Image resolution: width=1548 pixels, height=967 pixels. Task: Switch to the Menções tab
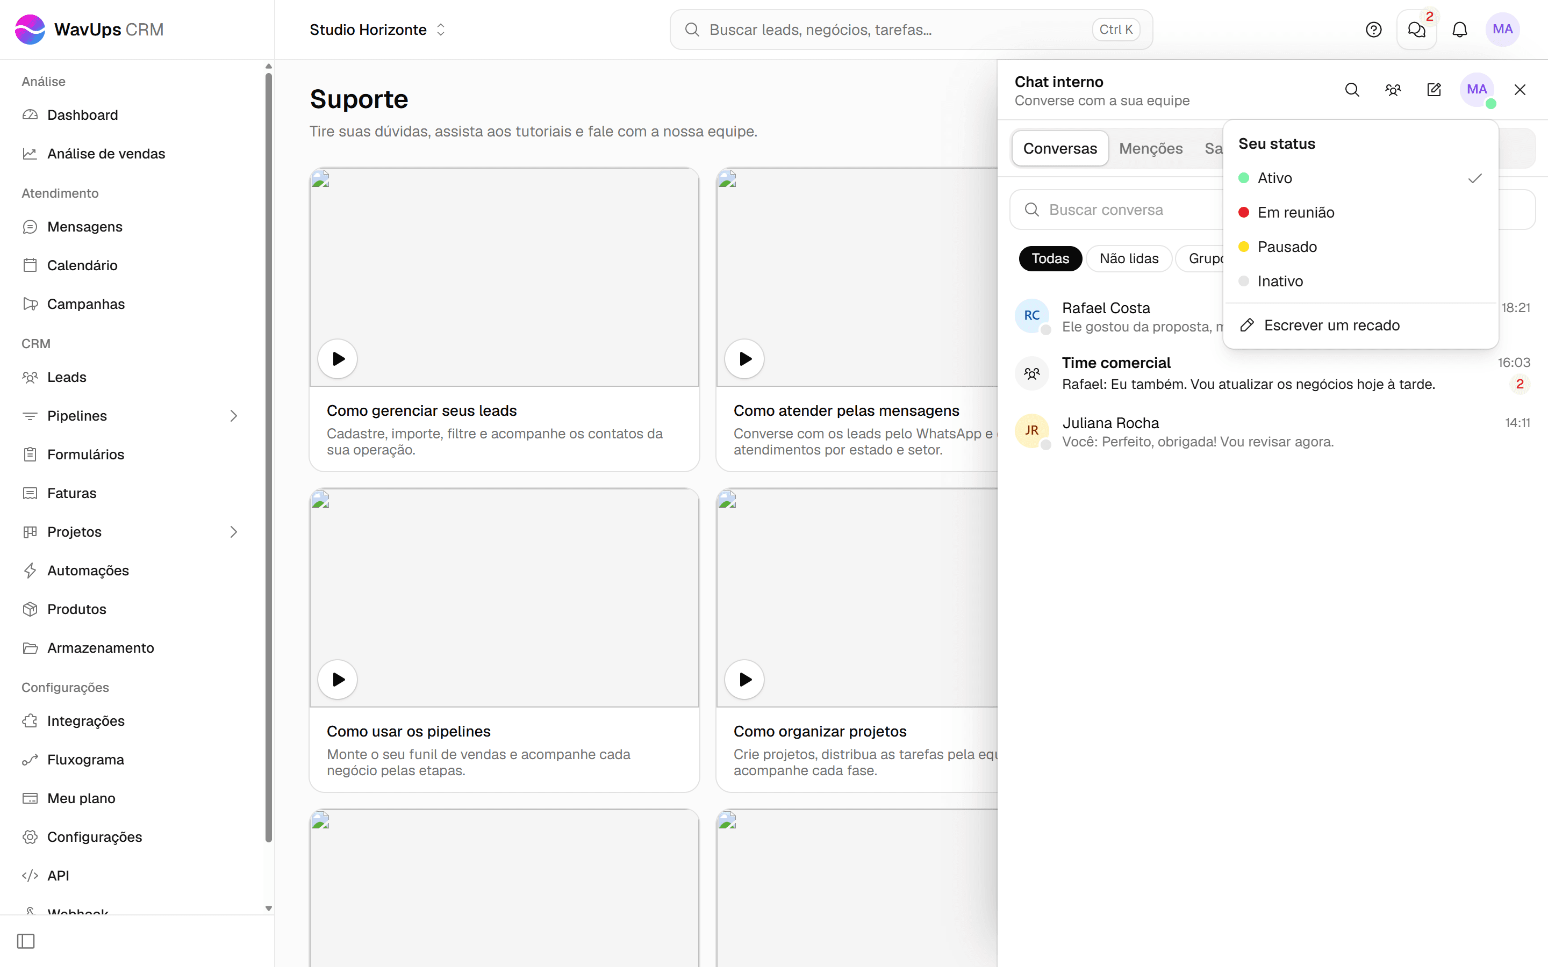1151,148
